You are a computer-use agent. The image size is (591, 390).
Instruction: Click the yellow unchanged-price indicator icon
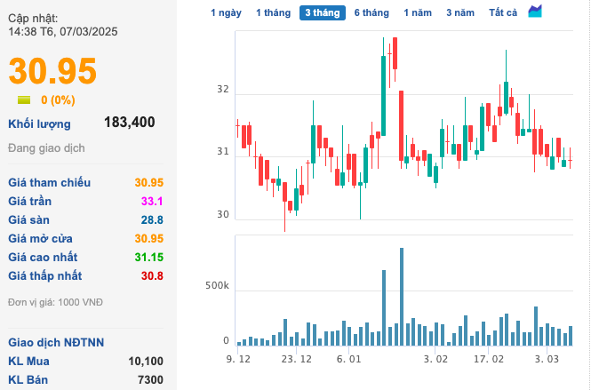point(24,100)
